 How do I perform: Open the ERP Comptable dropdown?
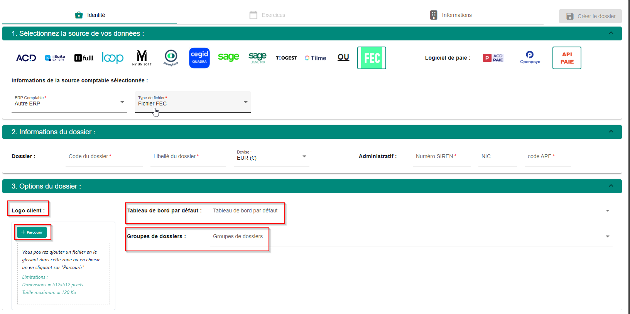(x=69, y=102)
